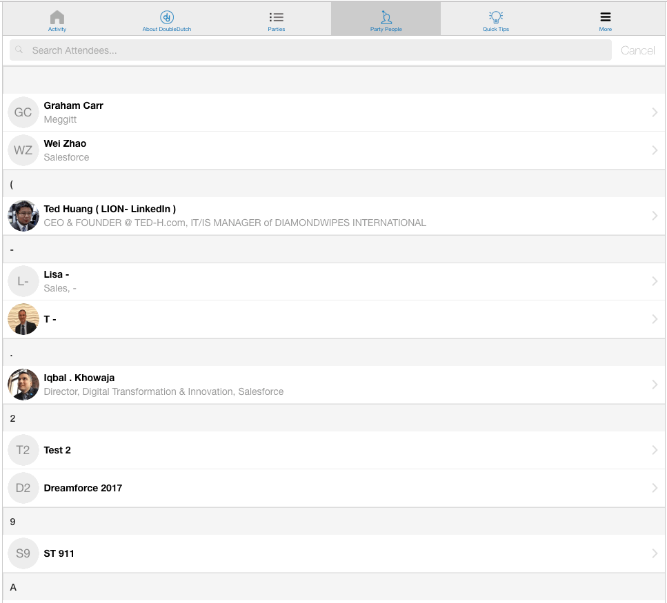Click the T2 avatar for Test 2

23,449
